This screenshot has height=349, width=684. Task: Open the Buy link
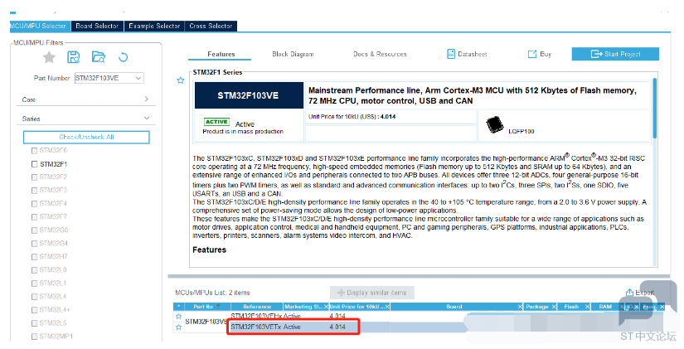tap(540, 54)
